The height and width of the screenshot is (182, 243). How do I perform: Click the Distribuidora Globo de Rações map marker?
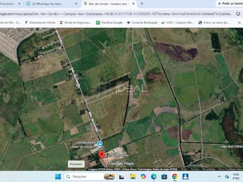pos(99,144)
